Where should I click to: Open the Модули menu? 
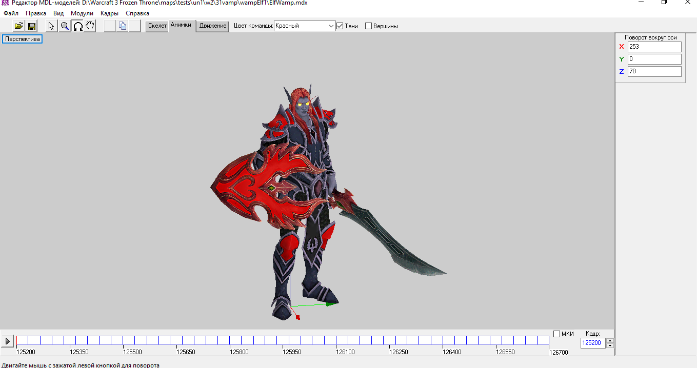[x=82, y=13]
